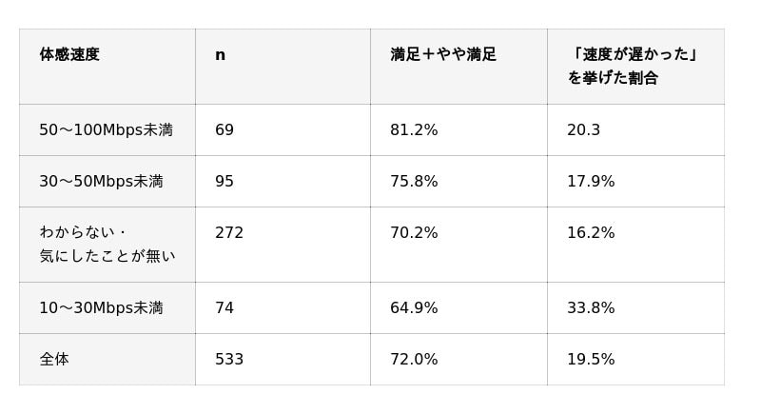Click the 64.9% cell
Image resolution: width=761 pixels, height=414 pixels.
(459, 308)
